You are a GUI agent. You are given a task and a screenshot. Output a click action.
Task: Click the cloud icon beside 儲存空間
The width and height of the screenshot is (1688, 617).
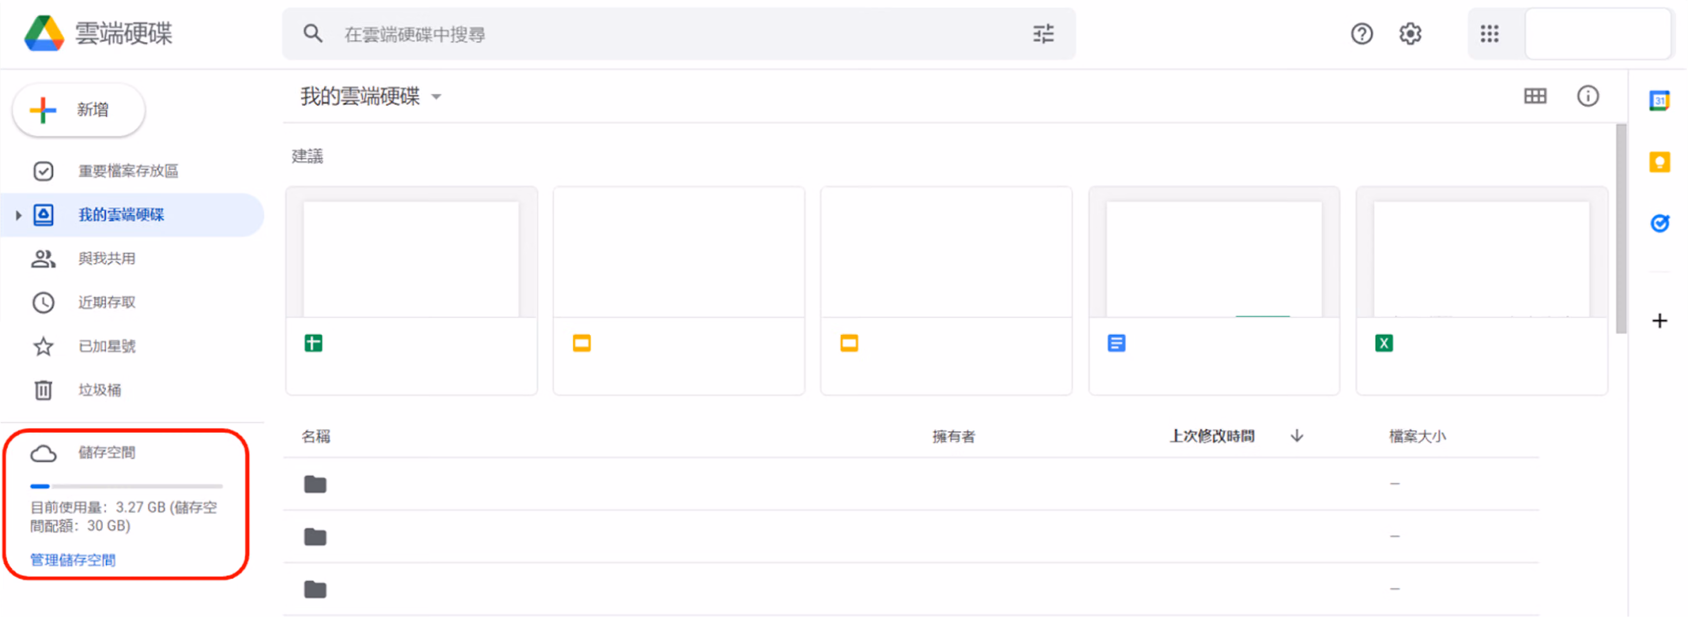click(x=43, y=453)
